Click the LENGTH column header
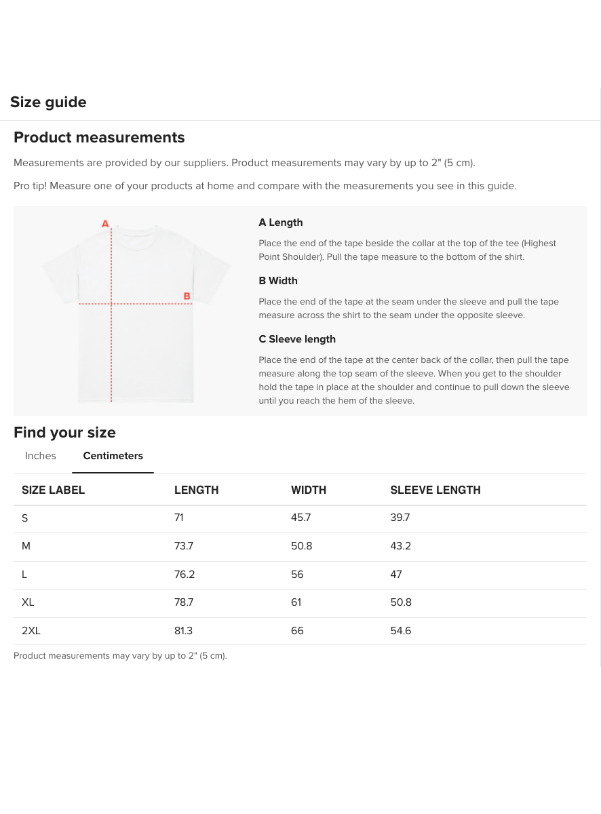 [x=196, y=490]
